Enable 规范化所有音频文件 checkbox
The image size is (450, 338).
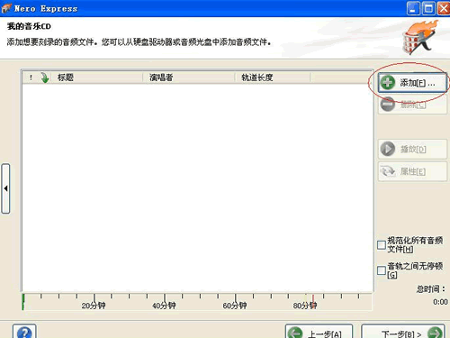point(382,245)
